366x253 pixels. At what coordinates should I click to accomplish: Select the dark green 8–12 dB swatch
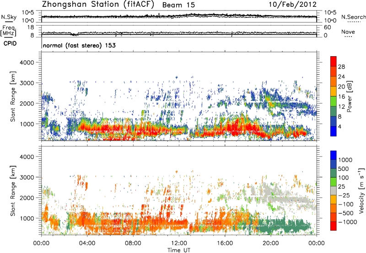pyautogui.click(x=334, y=111)
